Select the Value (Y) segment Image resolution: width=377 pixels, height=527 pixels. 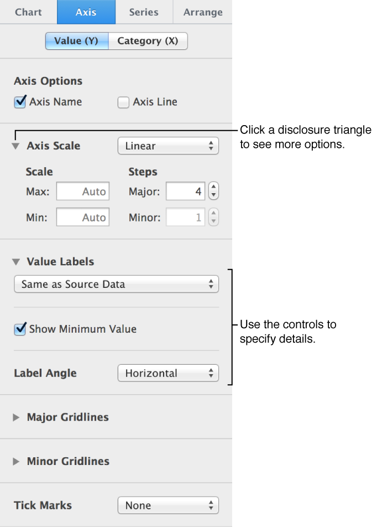coord(77,40)
